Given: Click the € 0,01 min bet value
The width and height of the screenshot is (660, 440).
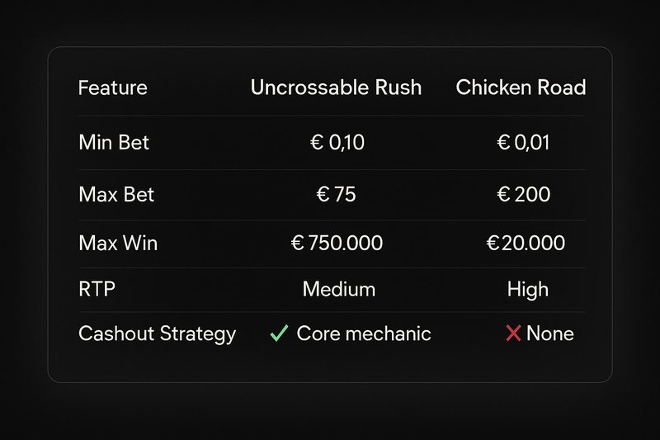Looking at the screenshot, I should tap(523, 143).
